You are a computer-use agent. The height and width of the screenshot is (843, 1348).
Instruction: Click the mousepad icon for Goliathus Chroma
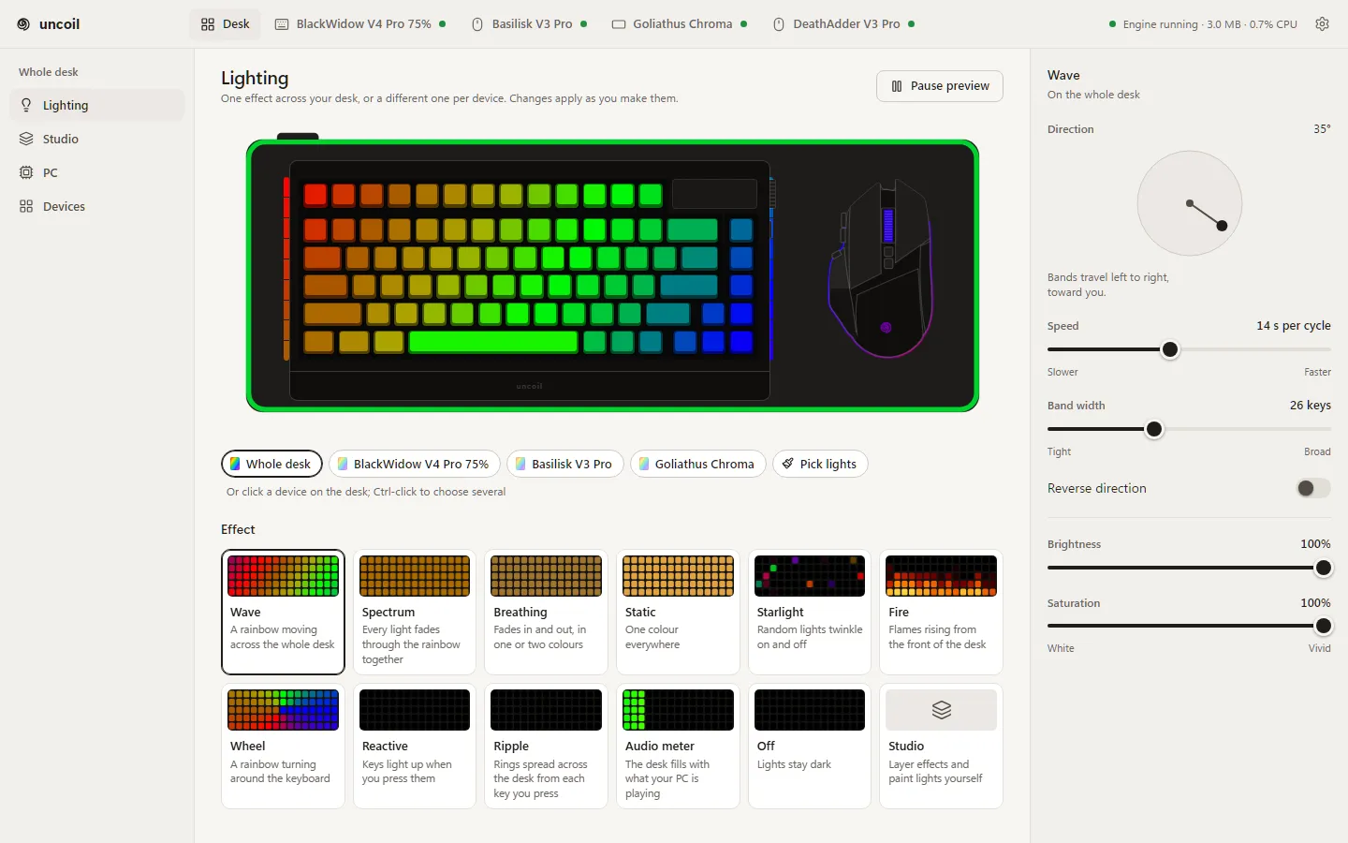619,24
